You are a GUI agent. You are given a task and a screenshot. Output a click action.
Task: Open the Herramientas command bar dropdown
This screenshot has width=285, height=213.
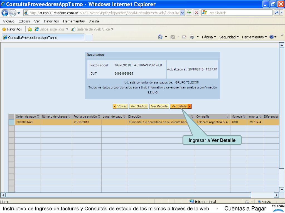254,37
